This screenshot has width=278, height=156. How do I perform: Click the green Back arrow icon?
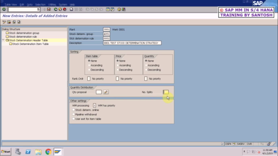point(56,10)
